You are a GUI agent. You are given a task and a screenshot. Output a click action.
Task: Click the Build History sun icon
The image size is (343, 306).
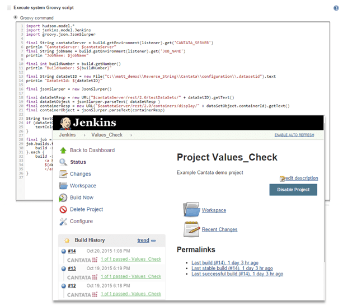point(67,241)
